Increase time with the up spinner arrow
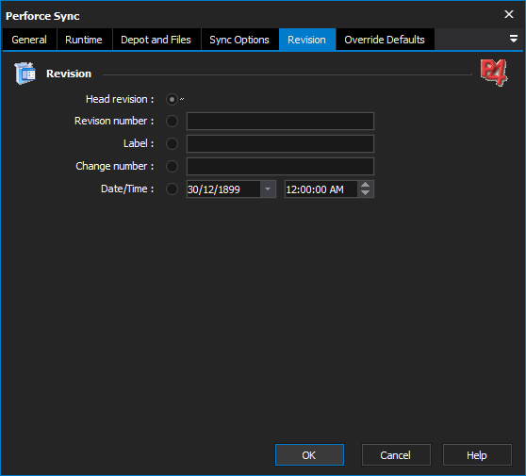This screenshot has width=526, height=476. pos(366,185)
